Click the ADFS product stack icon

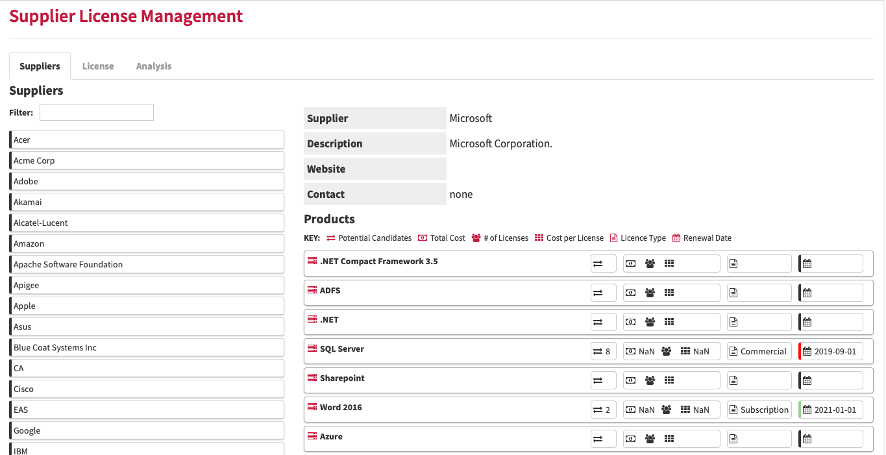pyautogui.click(x=312, y=290)
